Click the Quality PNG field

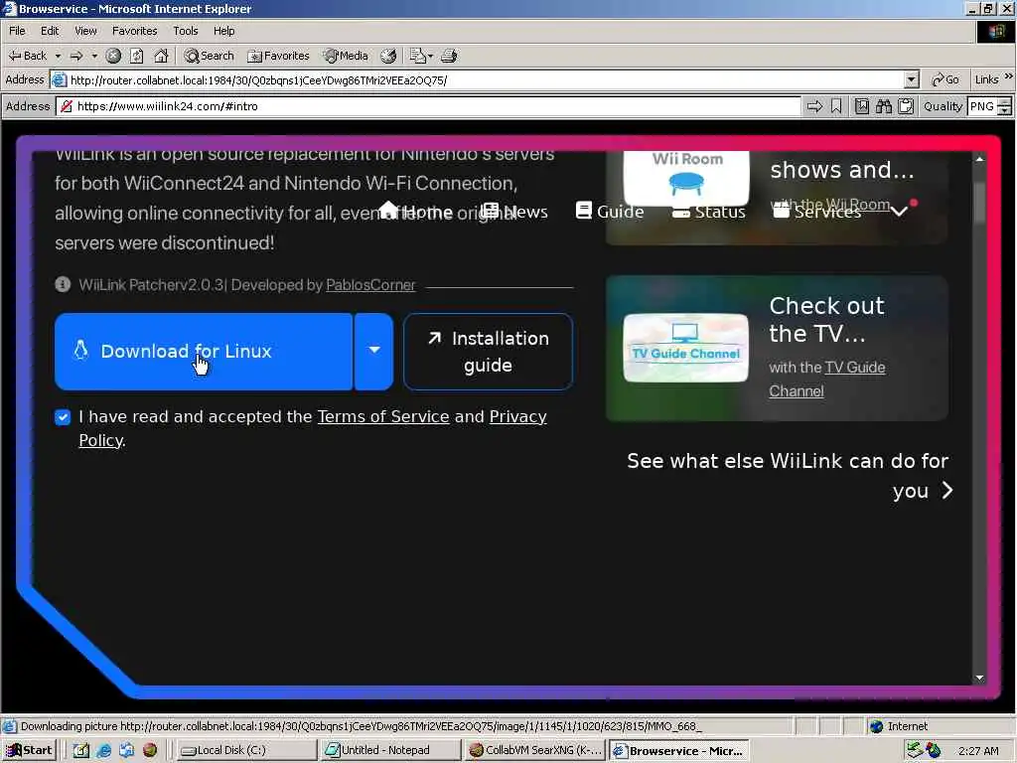click(x=981, y=106)
